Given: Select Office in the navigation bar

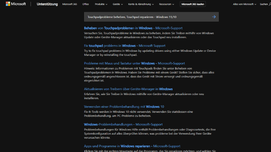Looking at the screenshot, I should 86,4.
